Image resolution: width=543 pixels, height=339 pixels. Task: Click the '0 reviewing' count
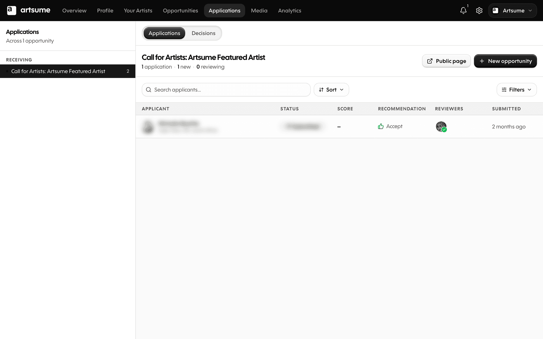[x=210, y=67]
